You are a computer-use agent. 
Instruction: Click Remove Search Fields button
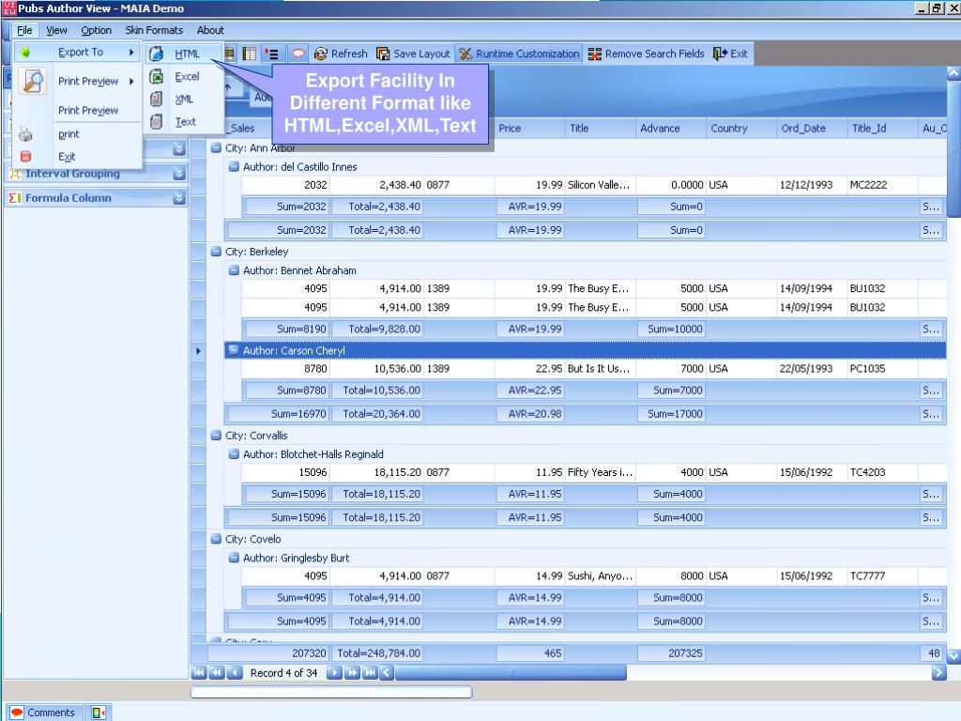[646, 54]
